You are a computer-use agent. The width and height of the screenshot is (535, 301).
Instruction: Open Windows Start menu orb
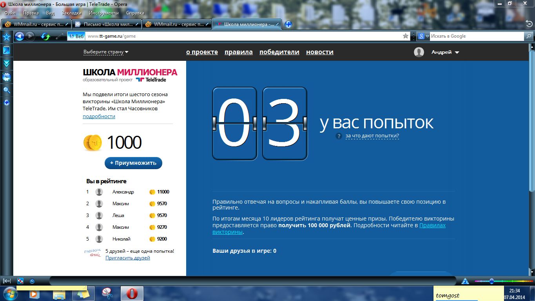[9, 293]
